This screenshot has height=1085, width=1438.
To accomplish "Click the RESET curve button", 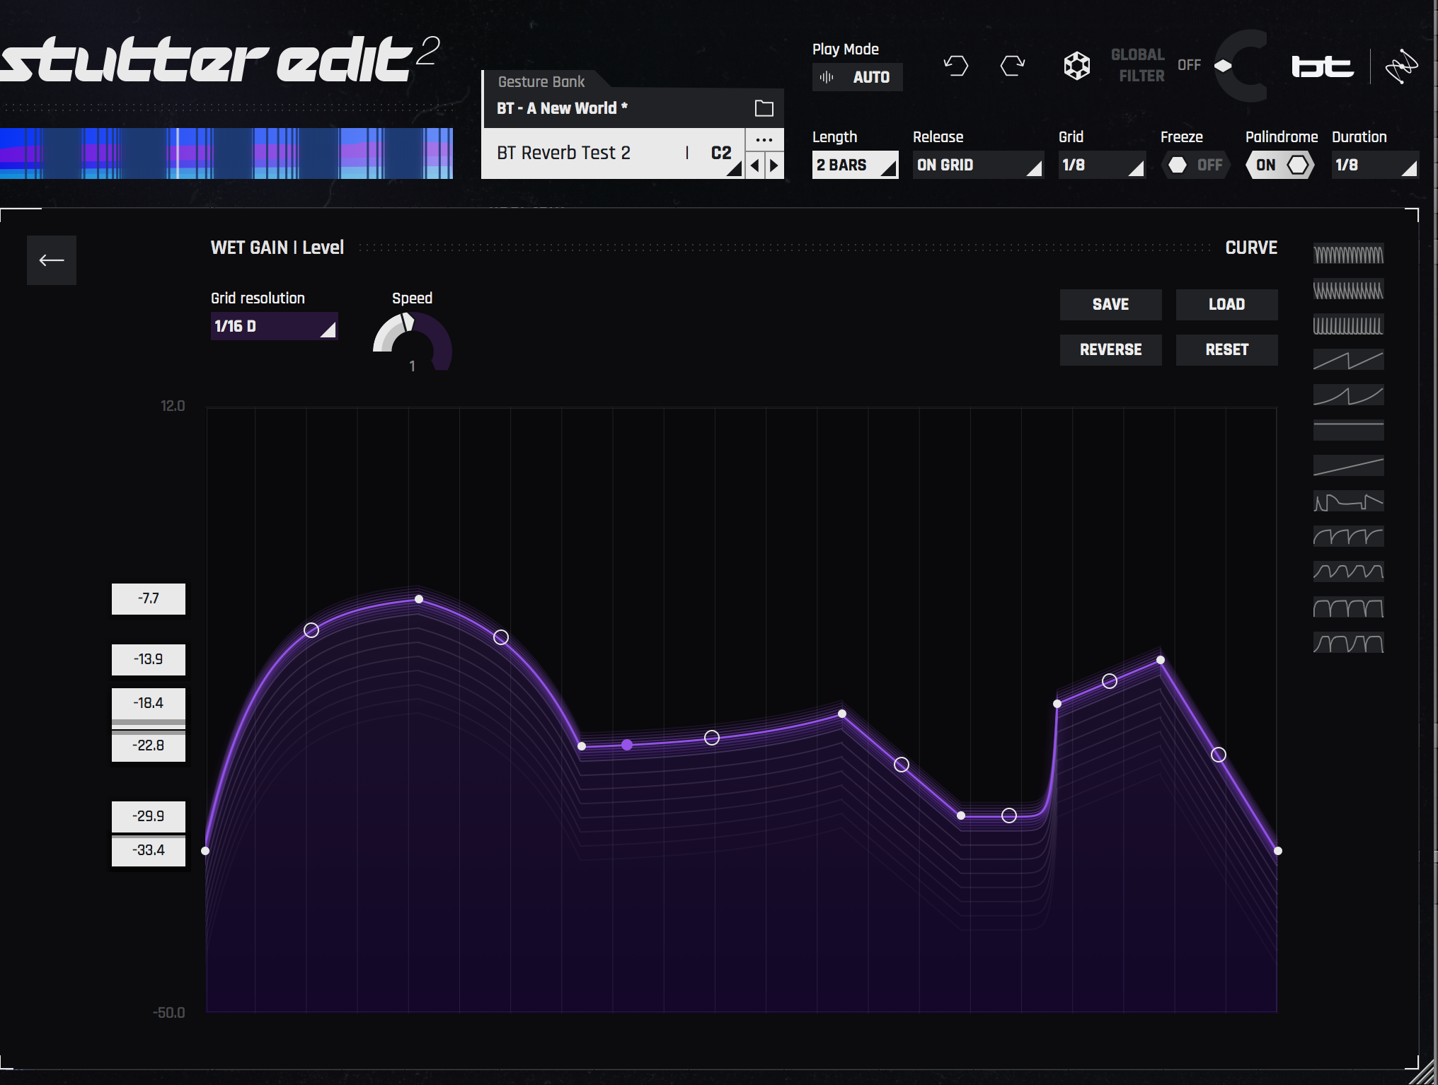I will tap(1226, 349).
